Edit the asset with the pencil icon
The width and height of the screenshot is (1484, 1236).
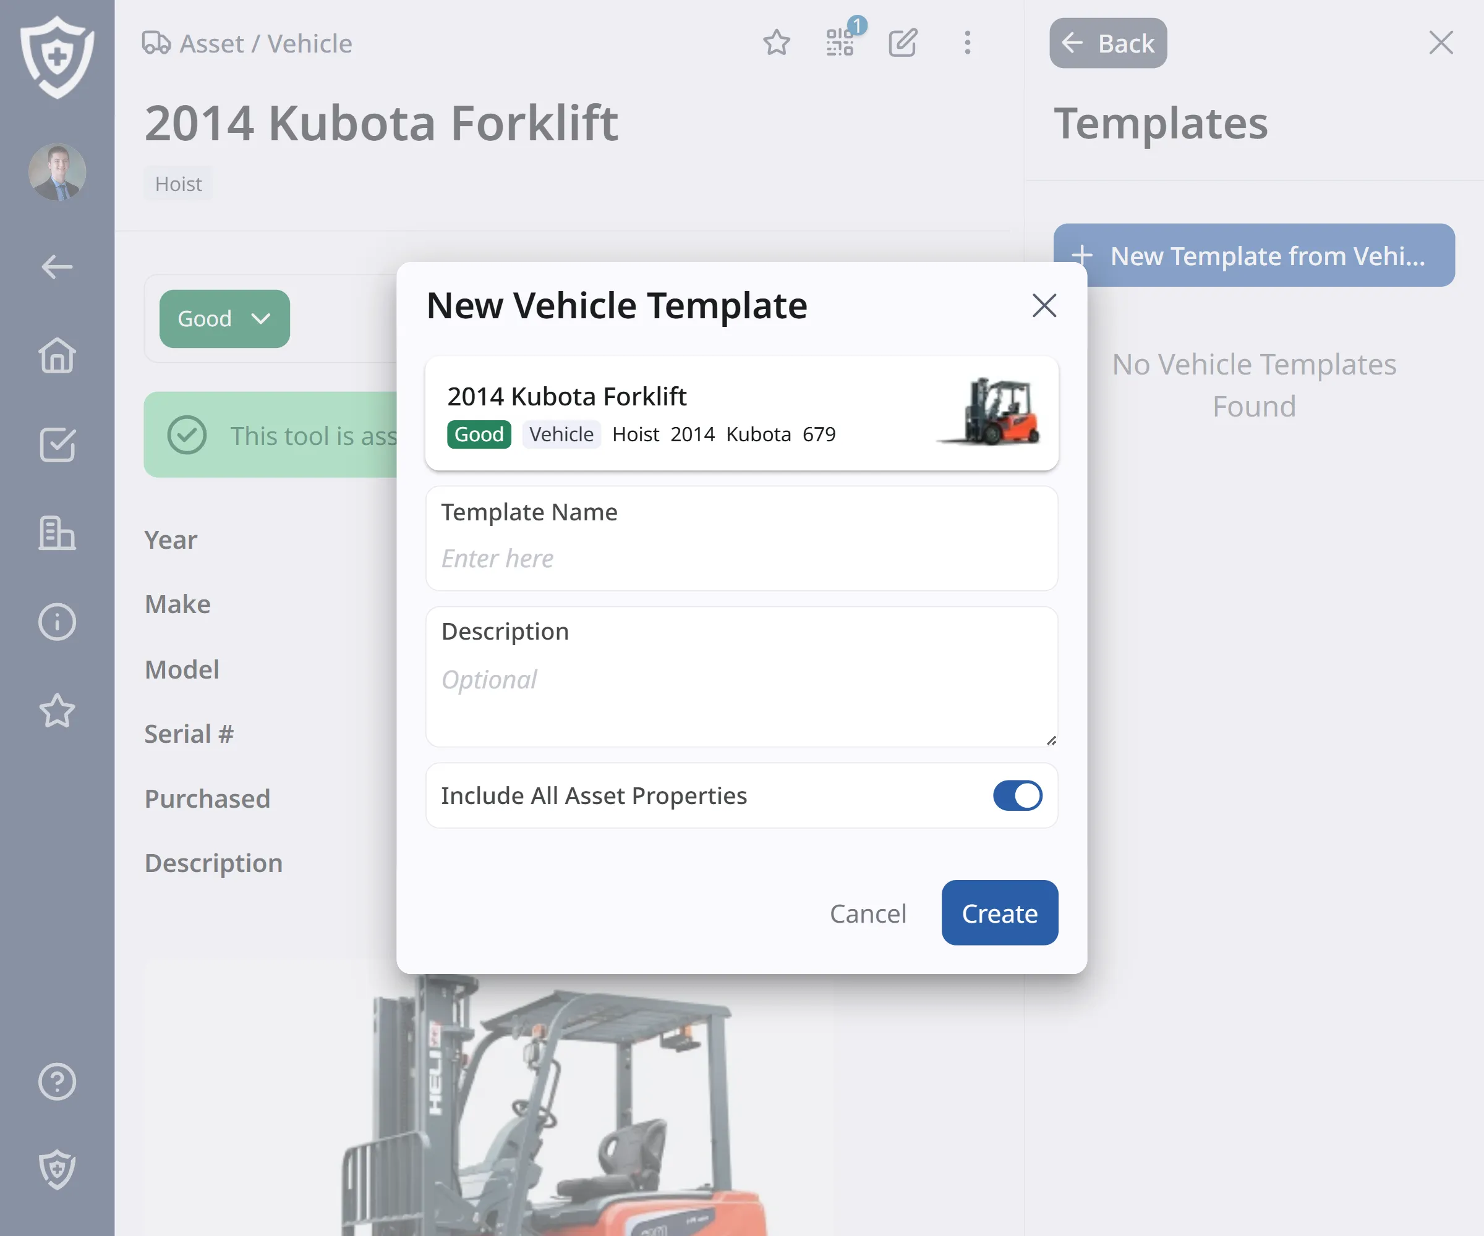coord(903,43)
